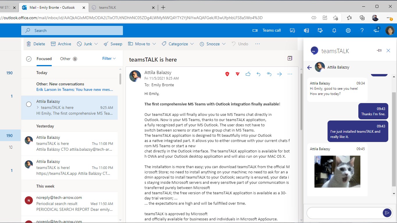Open the My Day calendar icon
This screenshot has width=397, height=223.
(320, 30)
